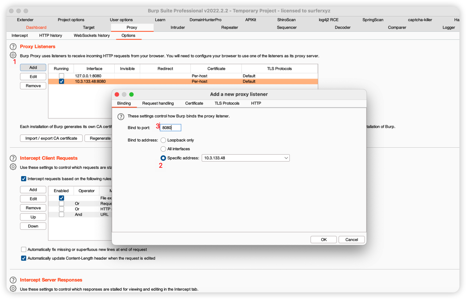Open help for Proxy Listeners section

pyautogui.click(x=13, y=47)
